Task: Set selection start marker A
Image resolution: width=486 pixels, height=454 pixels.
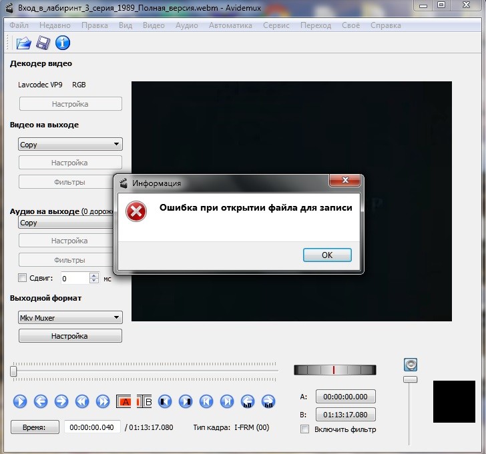Action: click(124, 401)
